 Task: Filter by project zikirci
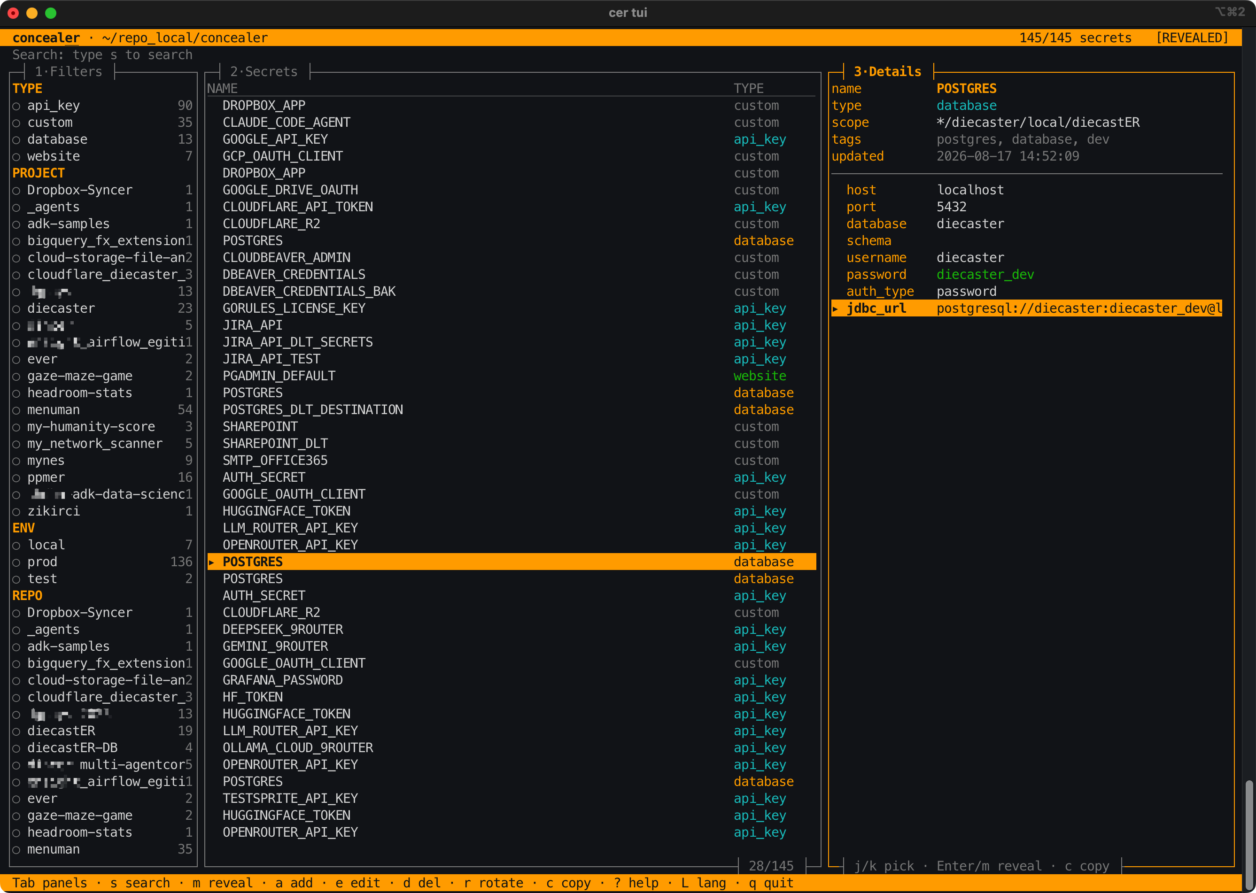pyautogui.click(x=102, y=511)
